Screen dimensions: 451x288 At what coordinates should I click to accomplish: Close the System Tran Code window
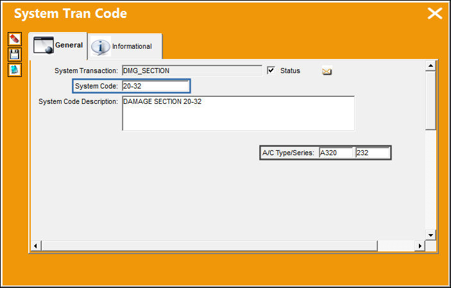pos(434,13)
